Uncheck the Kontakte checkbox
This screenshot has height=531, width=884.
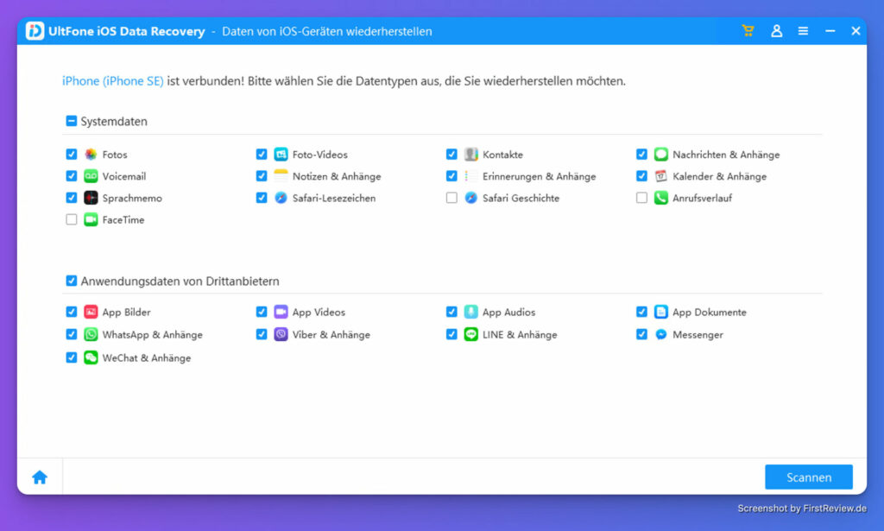pos(451,154)
